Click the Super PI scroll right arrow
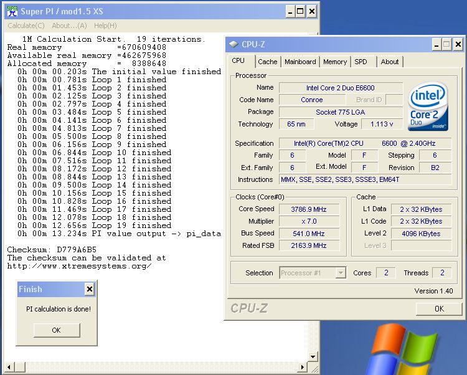 [x=303, y=367]
